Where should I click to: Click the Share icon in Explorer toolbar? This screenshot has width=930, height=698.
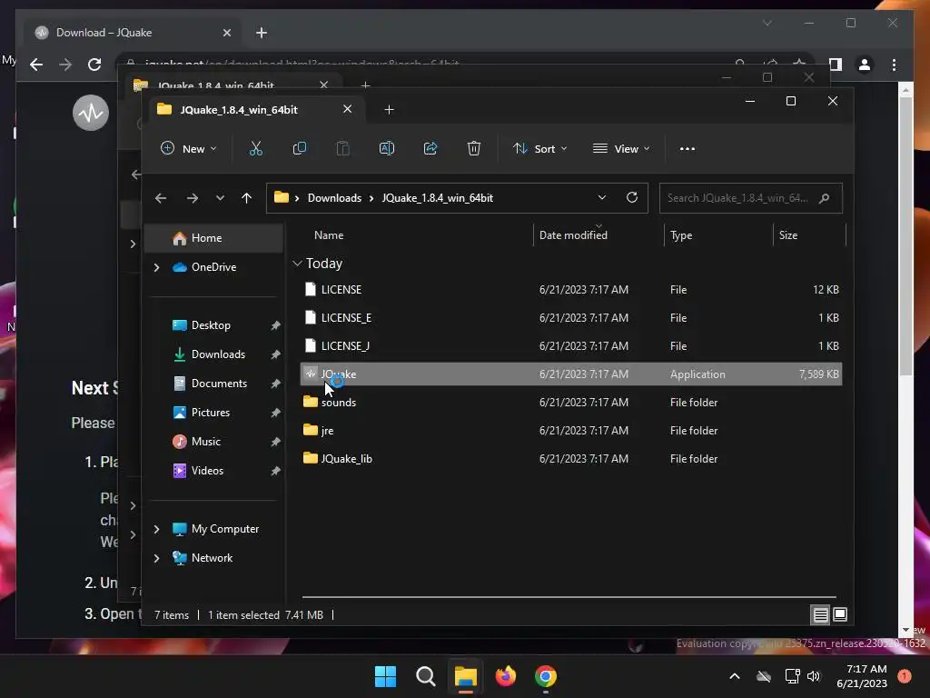coord(430,148)
